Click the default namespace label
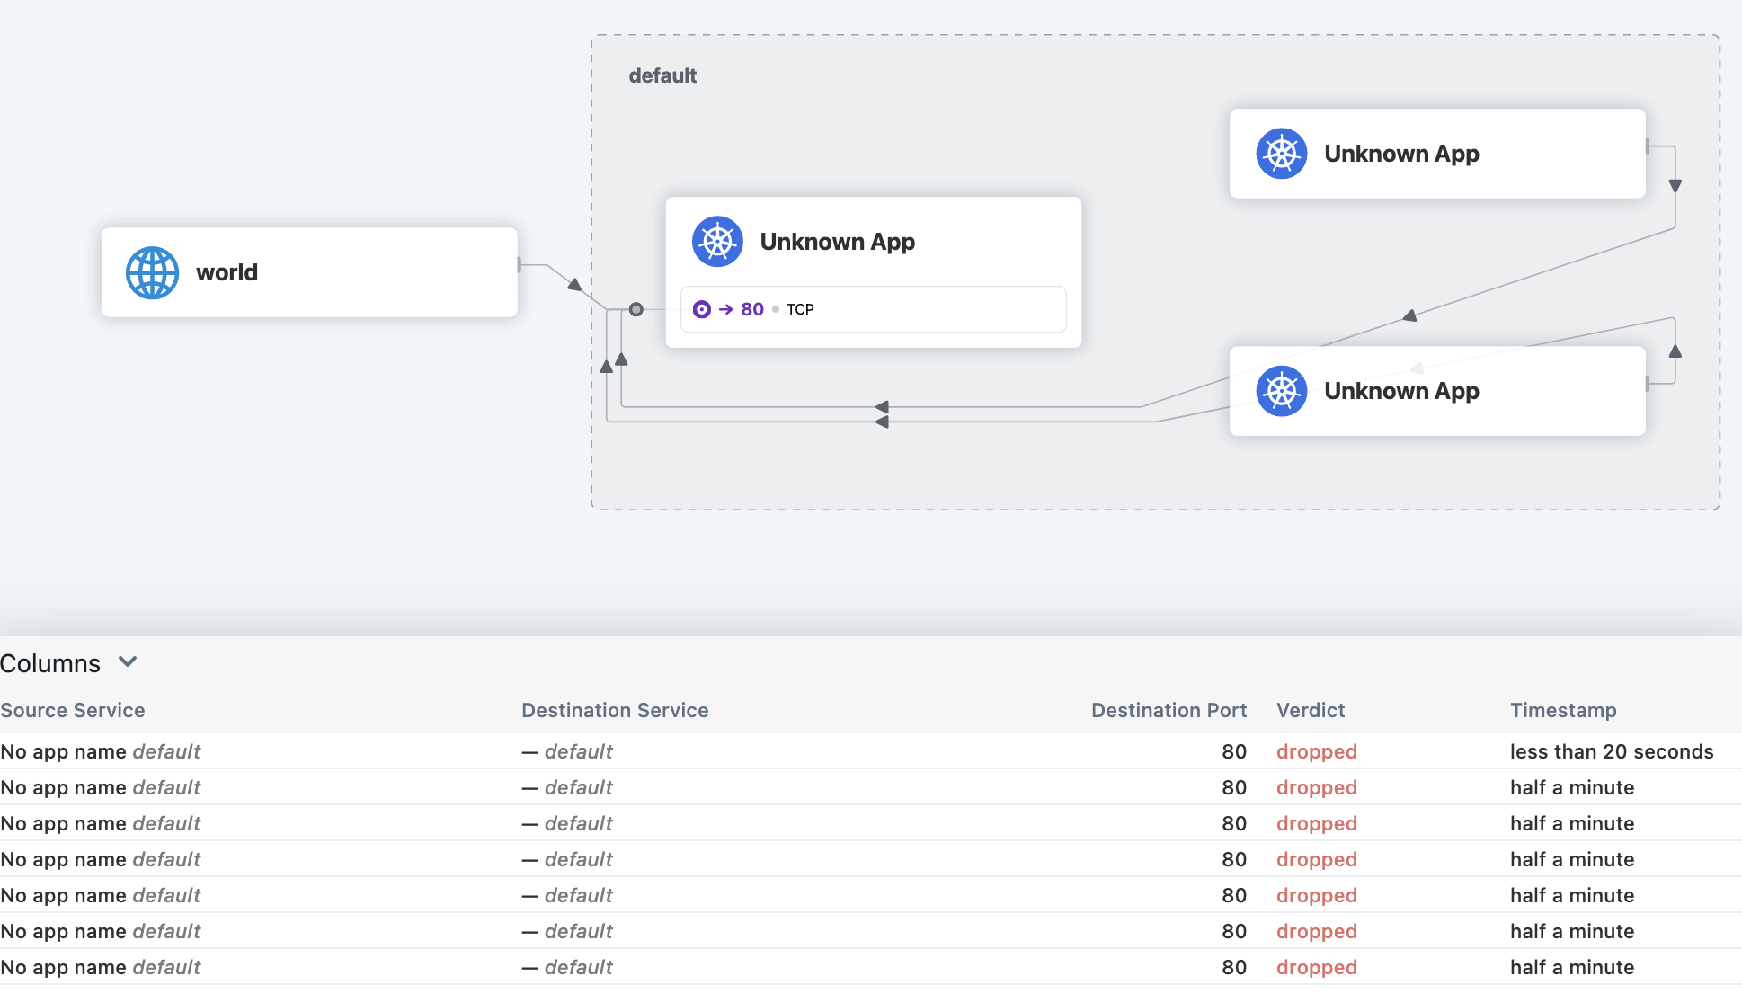This screenshot has width=1742, height=994. point(662,75)
